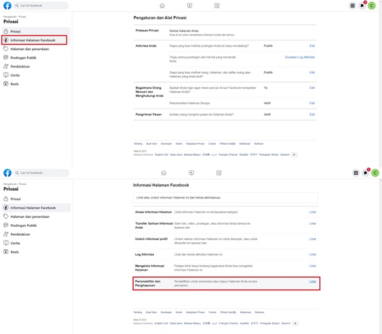Open notifications bell in upper screenshot
This screenshot has width=382, height=334.
[x=363, y=6]
